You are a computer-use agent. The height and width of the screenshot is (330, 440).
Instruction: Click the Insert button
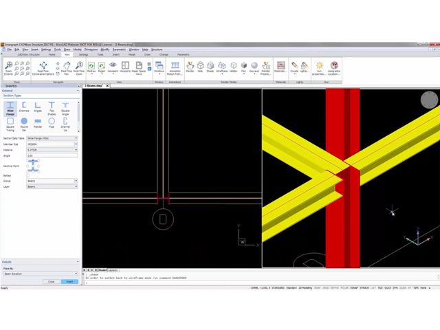[69, 281]
